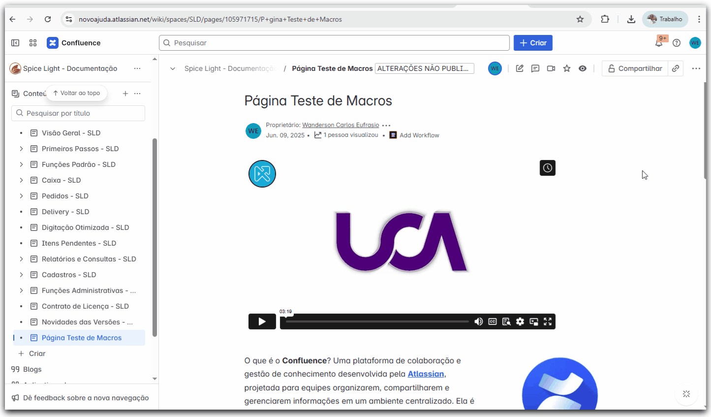Toggle closed captions on video
Screen dimensions: 711x417
pos(493,321)
